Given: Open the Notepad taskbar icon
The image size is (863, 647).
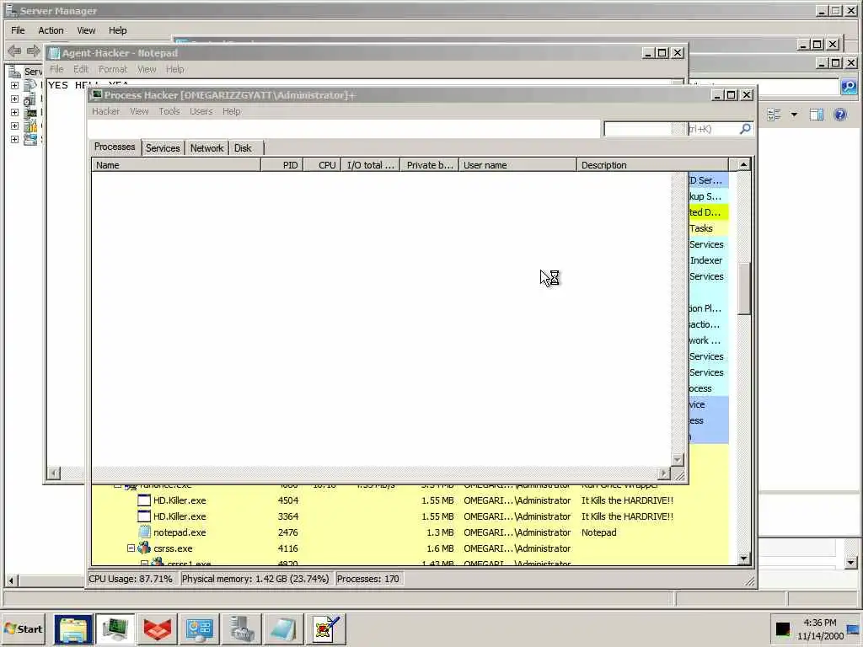Looking at the screenshot, I should [x=283, y=628].
